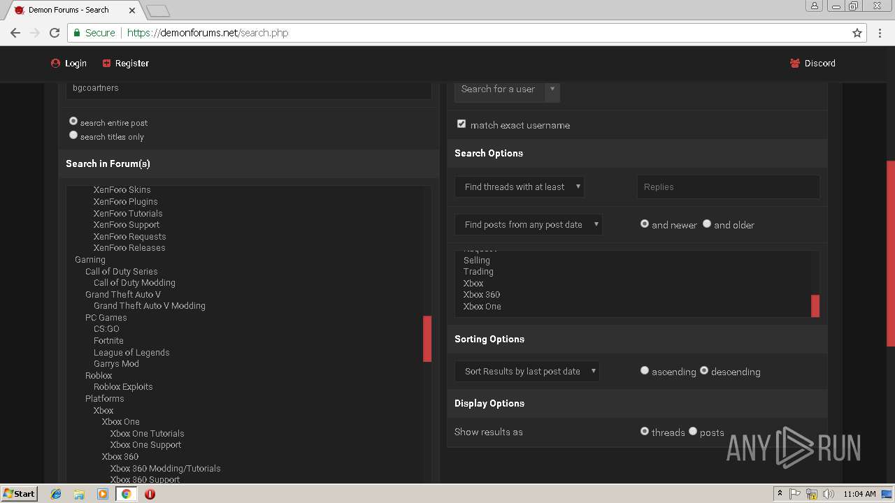The width and height of the screenshot is (895, 503).
Task: Select Selling prefix option
Action: point(477,260)
